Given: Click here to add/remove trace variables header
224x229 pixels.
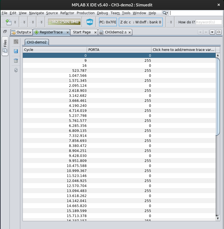Looking at the screenshot, I should 183,50.
